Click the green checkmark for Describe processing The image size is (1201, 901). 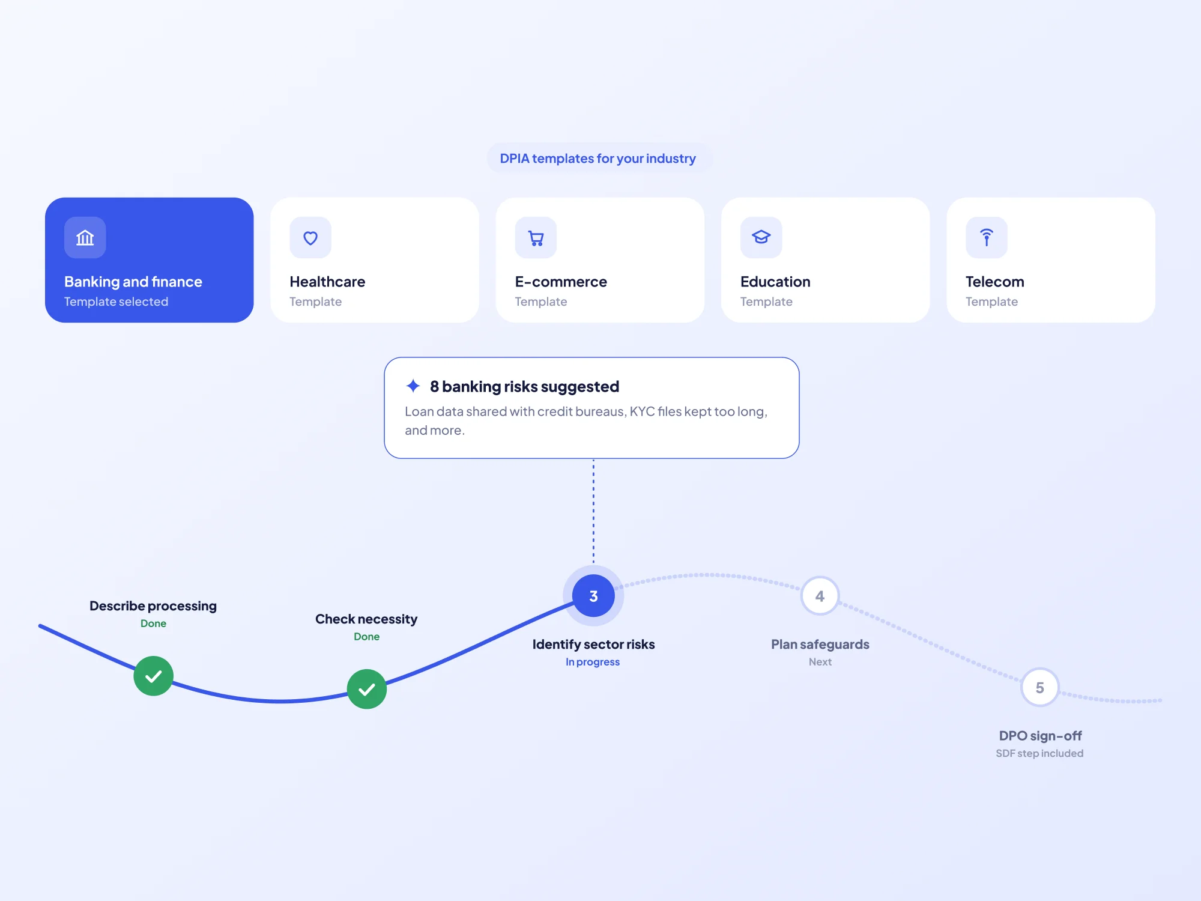154,676
